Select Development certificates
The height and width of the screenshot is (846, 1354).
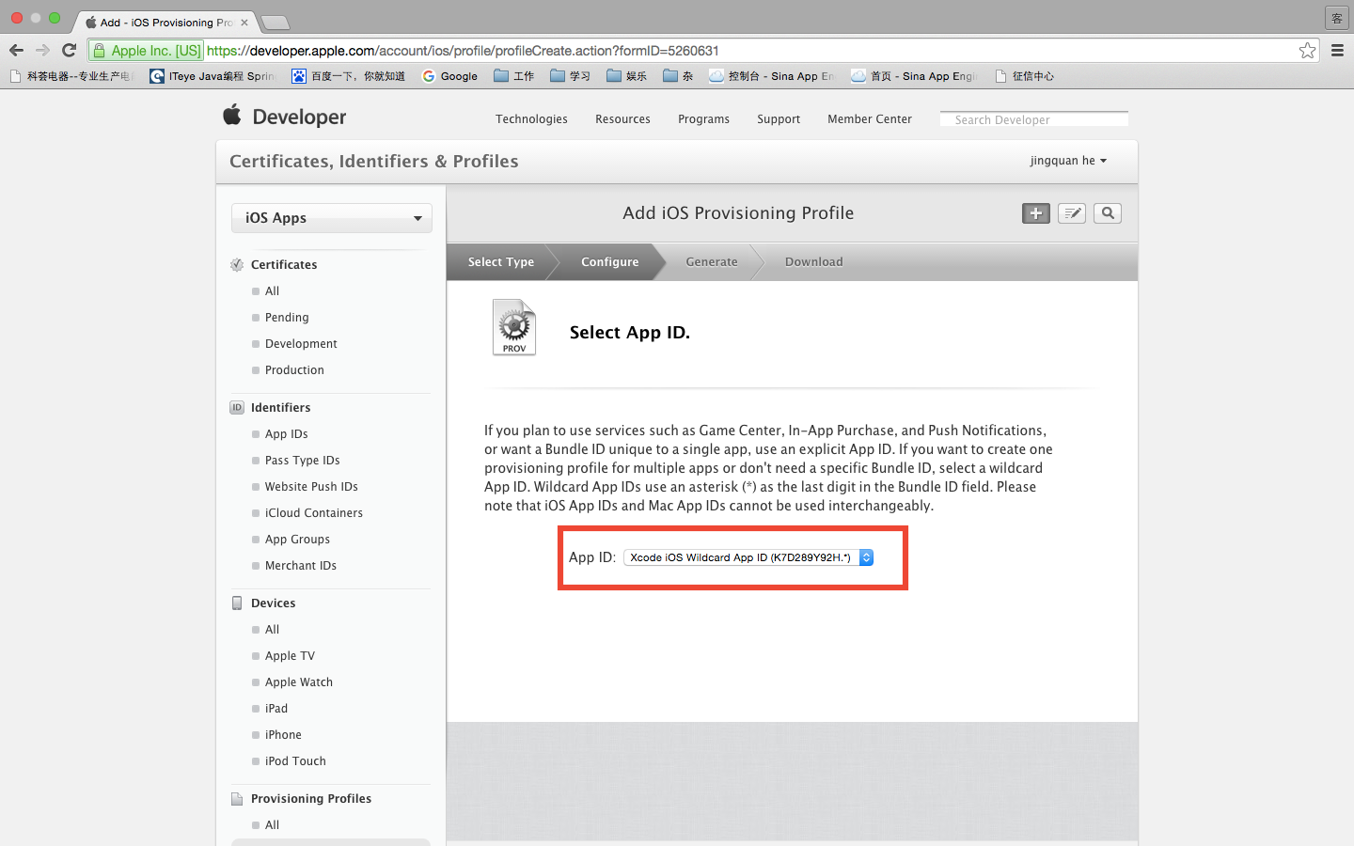point(301,344)
